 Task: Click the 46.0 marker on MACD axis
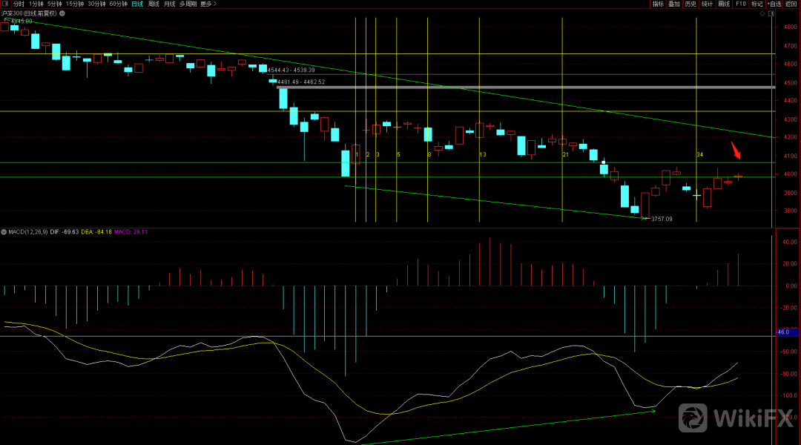coord(784,332)
